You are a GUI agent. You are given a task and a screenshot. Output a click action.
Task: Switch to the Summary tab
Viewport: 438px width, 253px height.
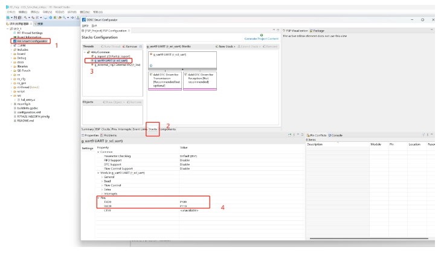click(x=88, y=129)
